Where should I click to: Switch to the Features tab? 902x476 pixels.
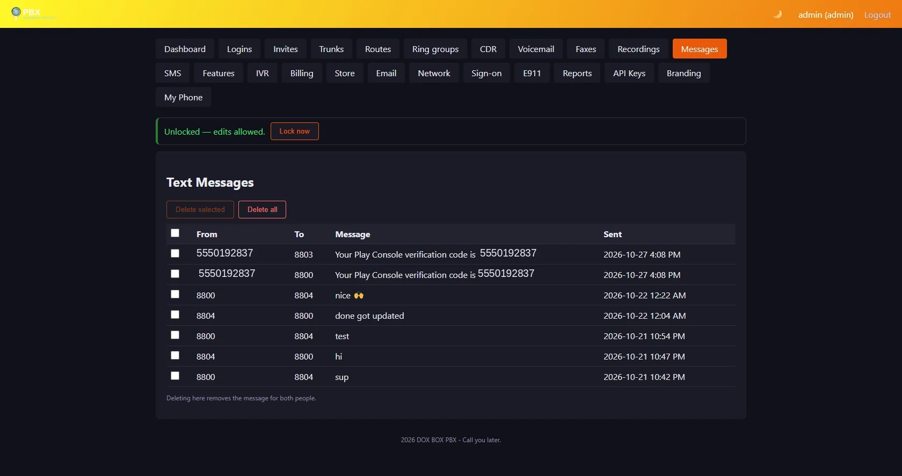click(219, 73)
